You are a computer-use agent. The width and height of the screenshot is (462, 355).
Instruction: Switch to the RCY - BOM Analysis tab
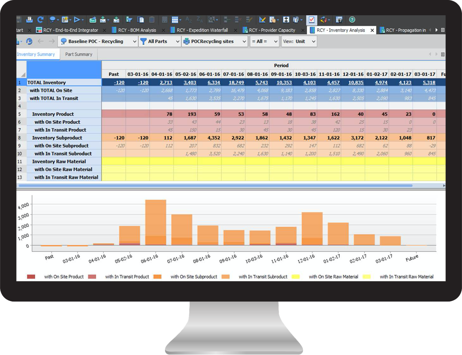(x=137, y=30)
